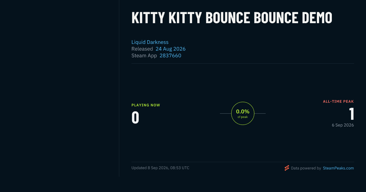Click the all-time peak value 1

[351, 114]
